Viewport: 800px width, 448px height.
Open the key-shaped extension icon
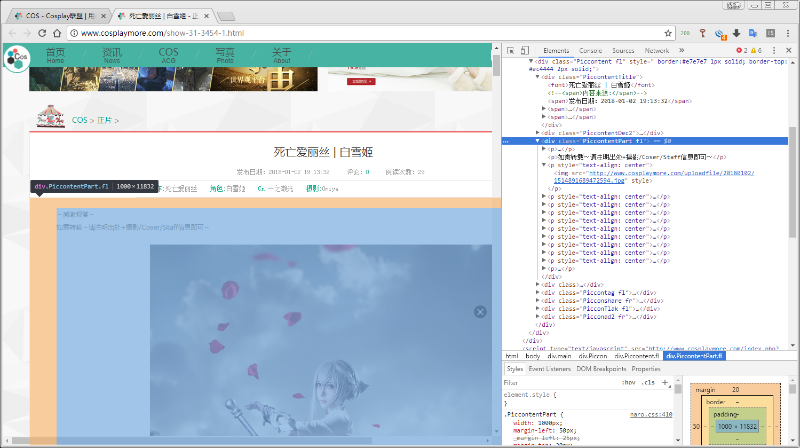(703, 33)
